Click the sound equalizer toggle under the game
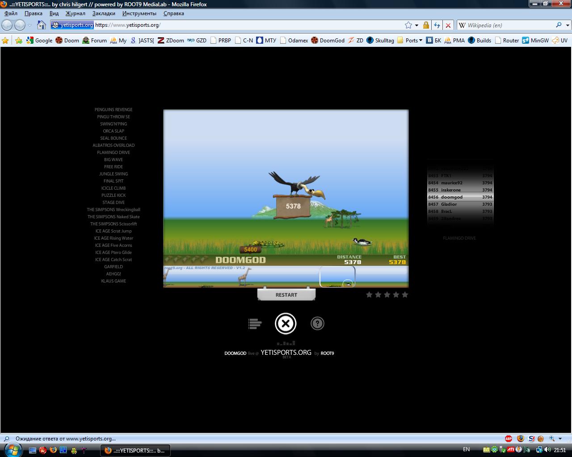572x457 pixels. (x=286, y=343)
